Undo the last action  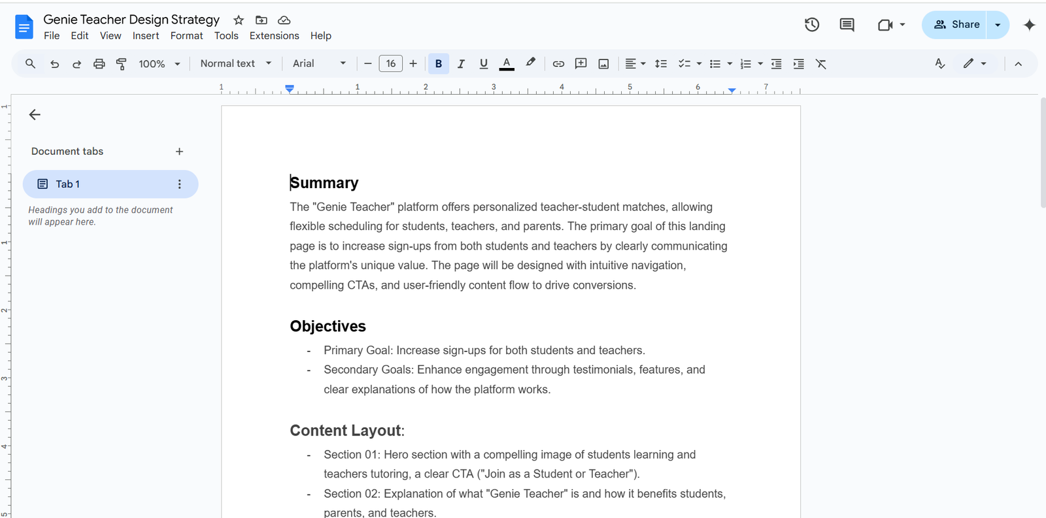[54, 63]
